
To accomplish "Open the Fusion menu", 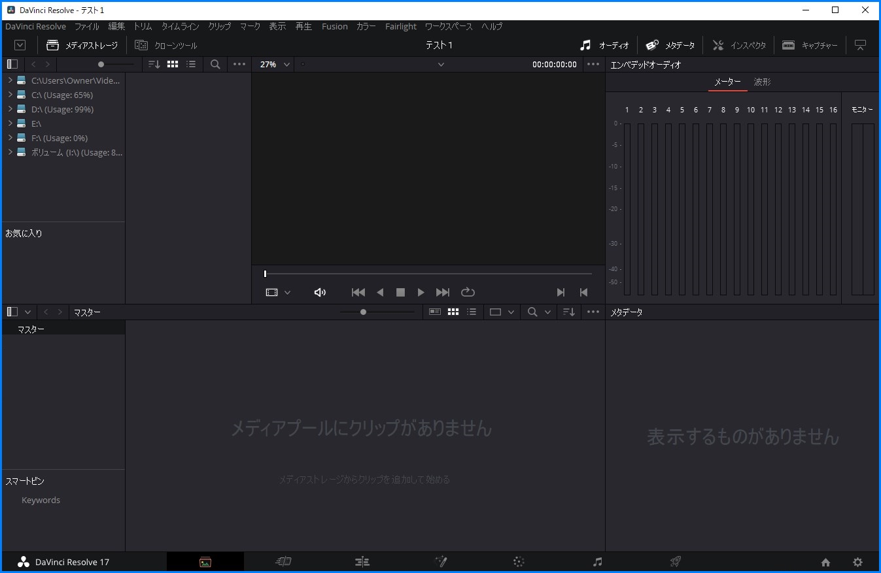I will coord(335,27).
